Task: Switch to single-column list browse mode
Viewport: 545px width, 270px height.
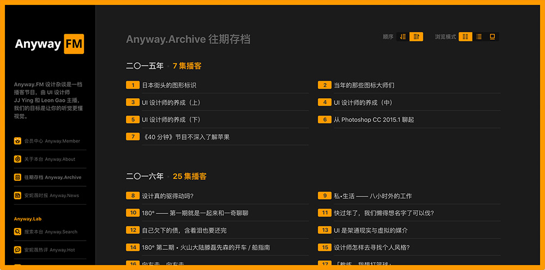Action: pyautogui.click(x=479, y=37)
